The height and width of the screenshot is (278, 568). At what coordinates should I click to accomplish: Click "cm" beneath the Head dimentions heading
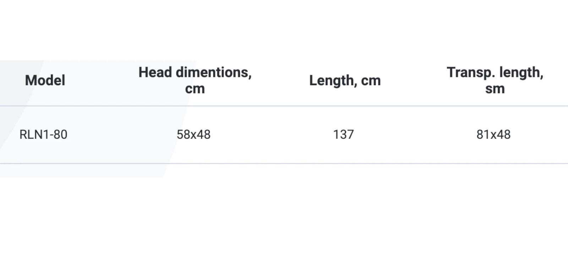(x=195, y=89)
